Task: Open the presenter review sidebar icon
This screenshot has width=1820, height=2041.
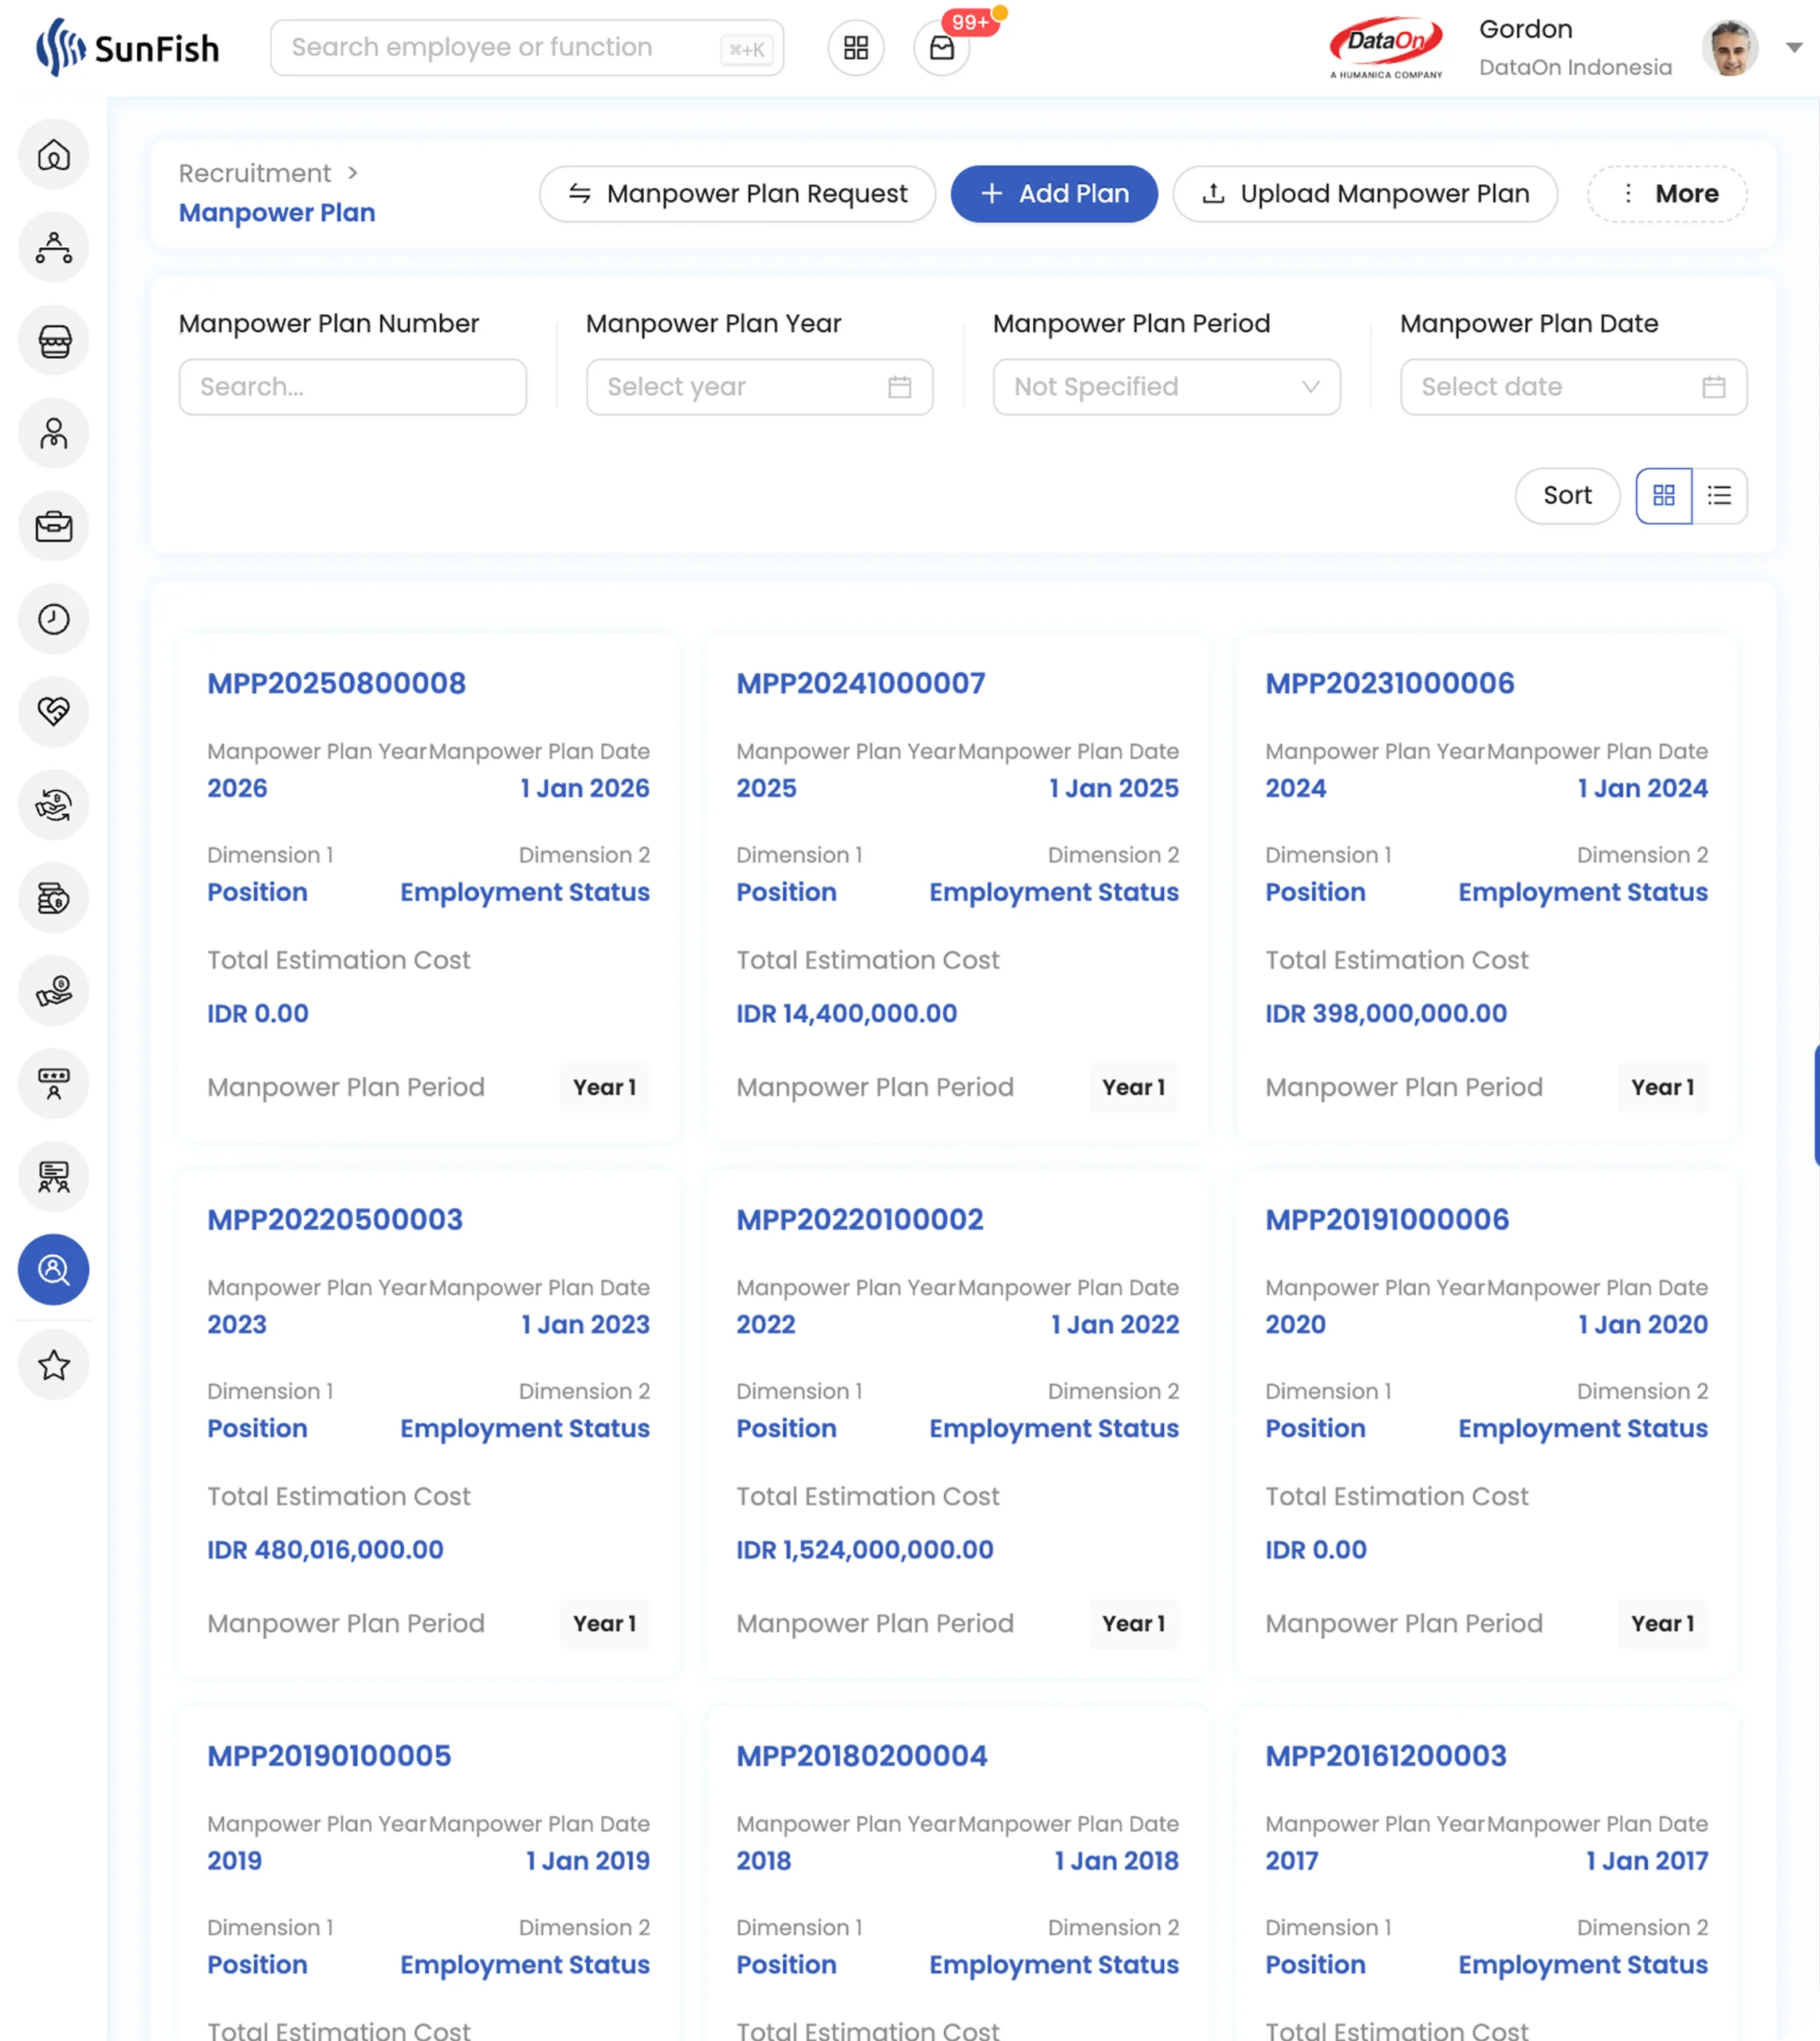Action: click(x=54, y=1084)
